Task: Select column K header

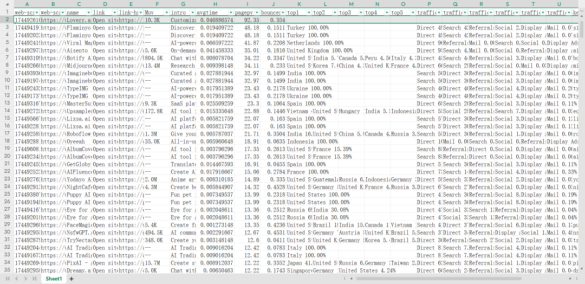Action: [x=299, y=4]
